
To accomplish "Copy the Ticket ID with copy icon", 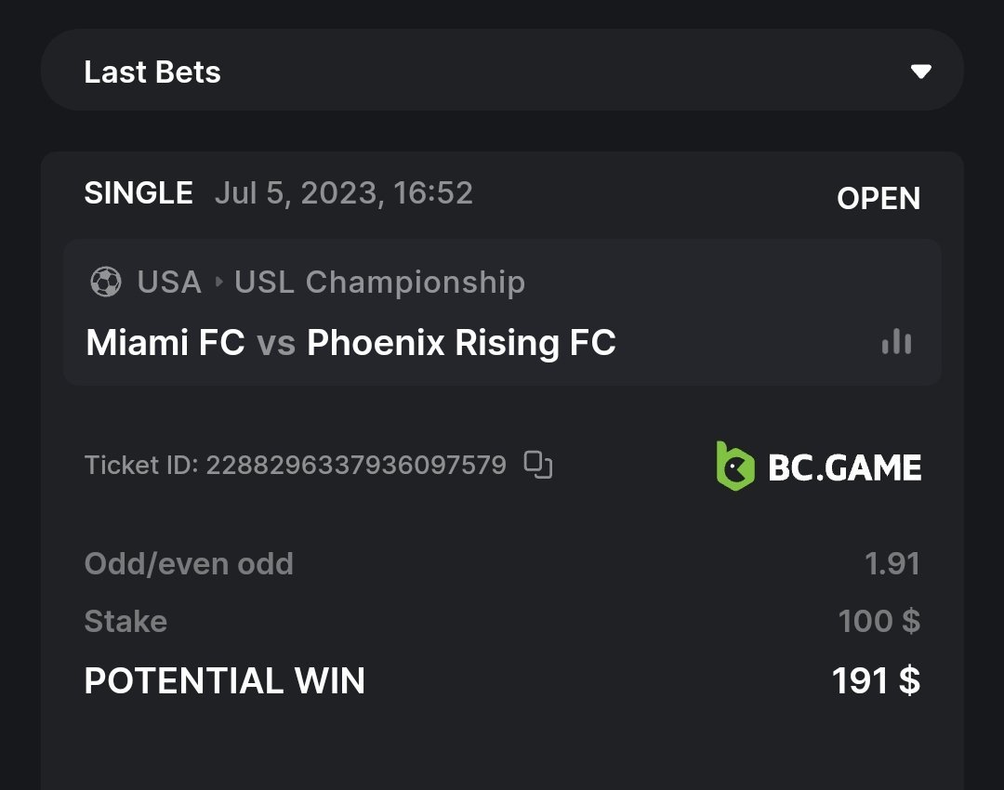I will point(538,465).
